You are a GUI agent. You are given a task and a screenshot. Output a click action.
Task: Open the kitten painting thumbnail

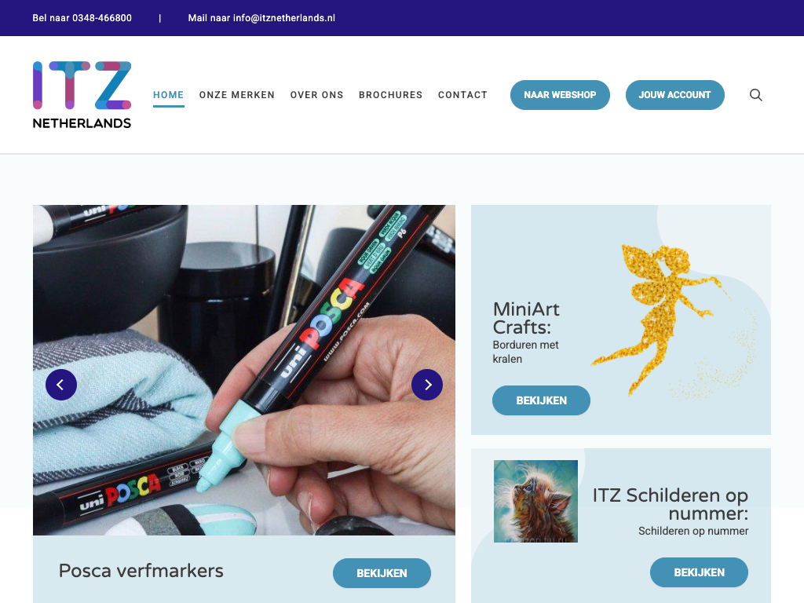click(535, 501)
